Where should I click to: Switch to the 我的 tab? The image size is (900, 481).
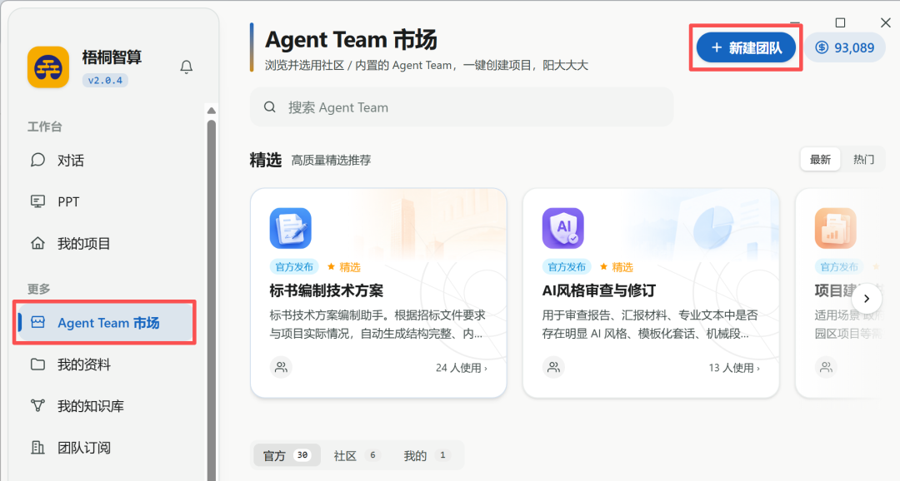[x=426, y=456]
